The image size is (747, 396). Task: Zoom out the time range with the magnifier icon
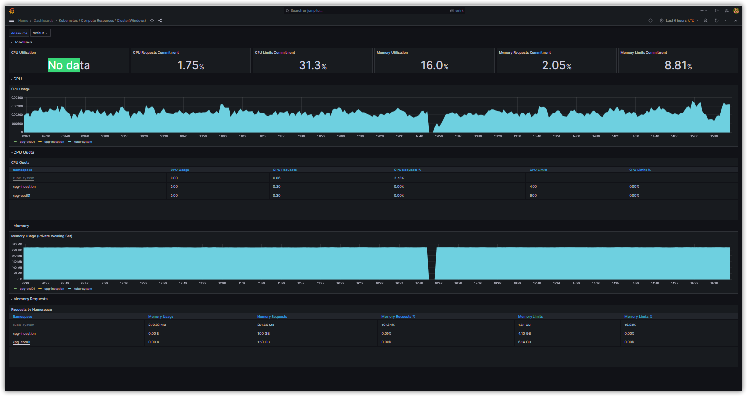pyautogui.click(x=705, y=20)
